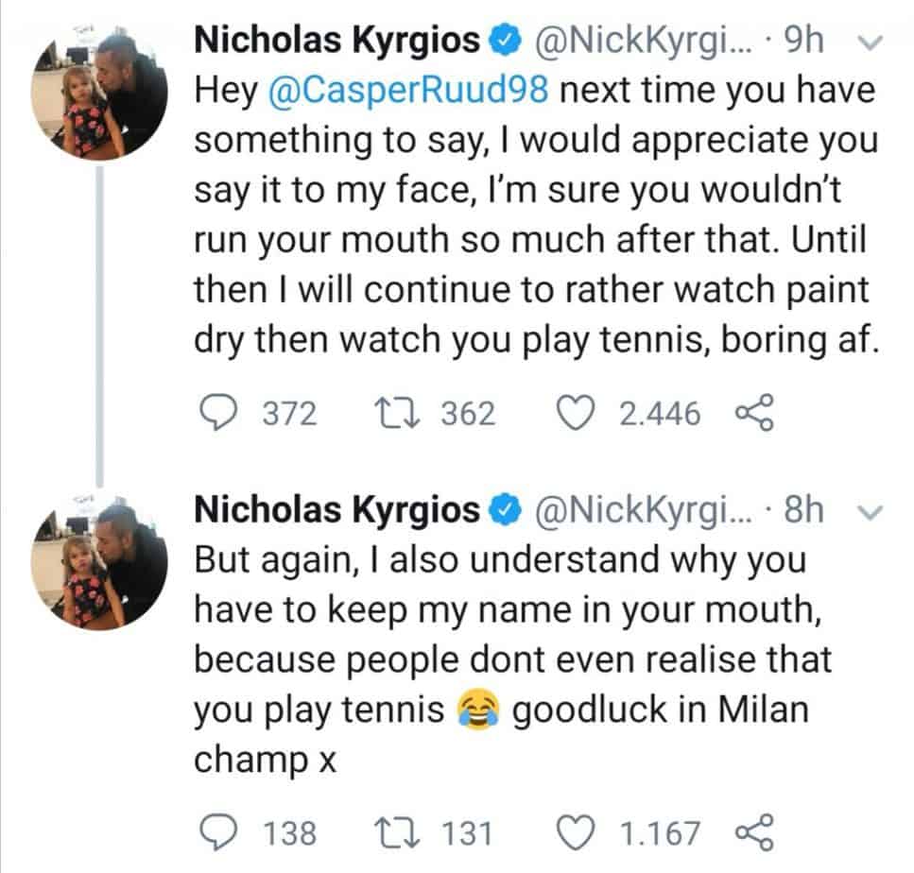
Task: View profile picture on the first tweet
Action: point(99,92)
